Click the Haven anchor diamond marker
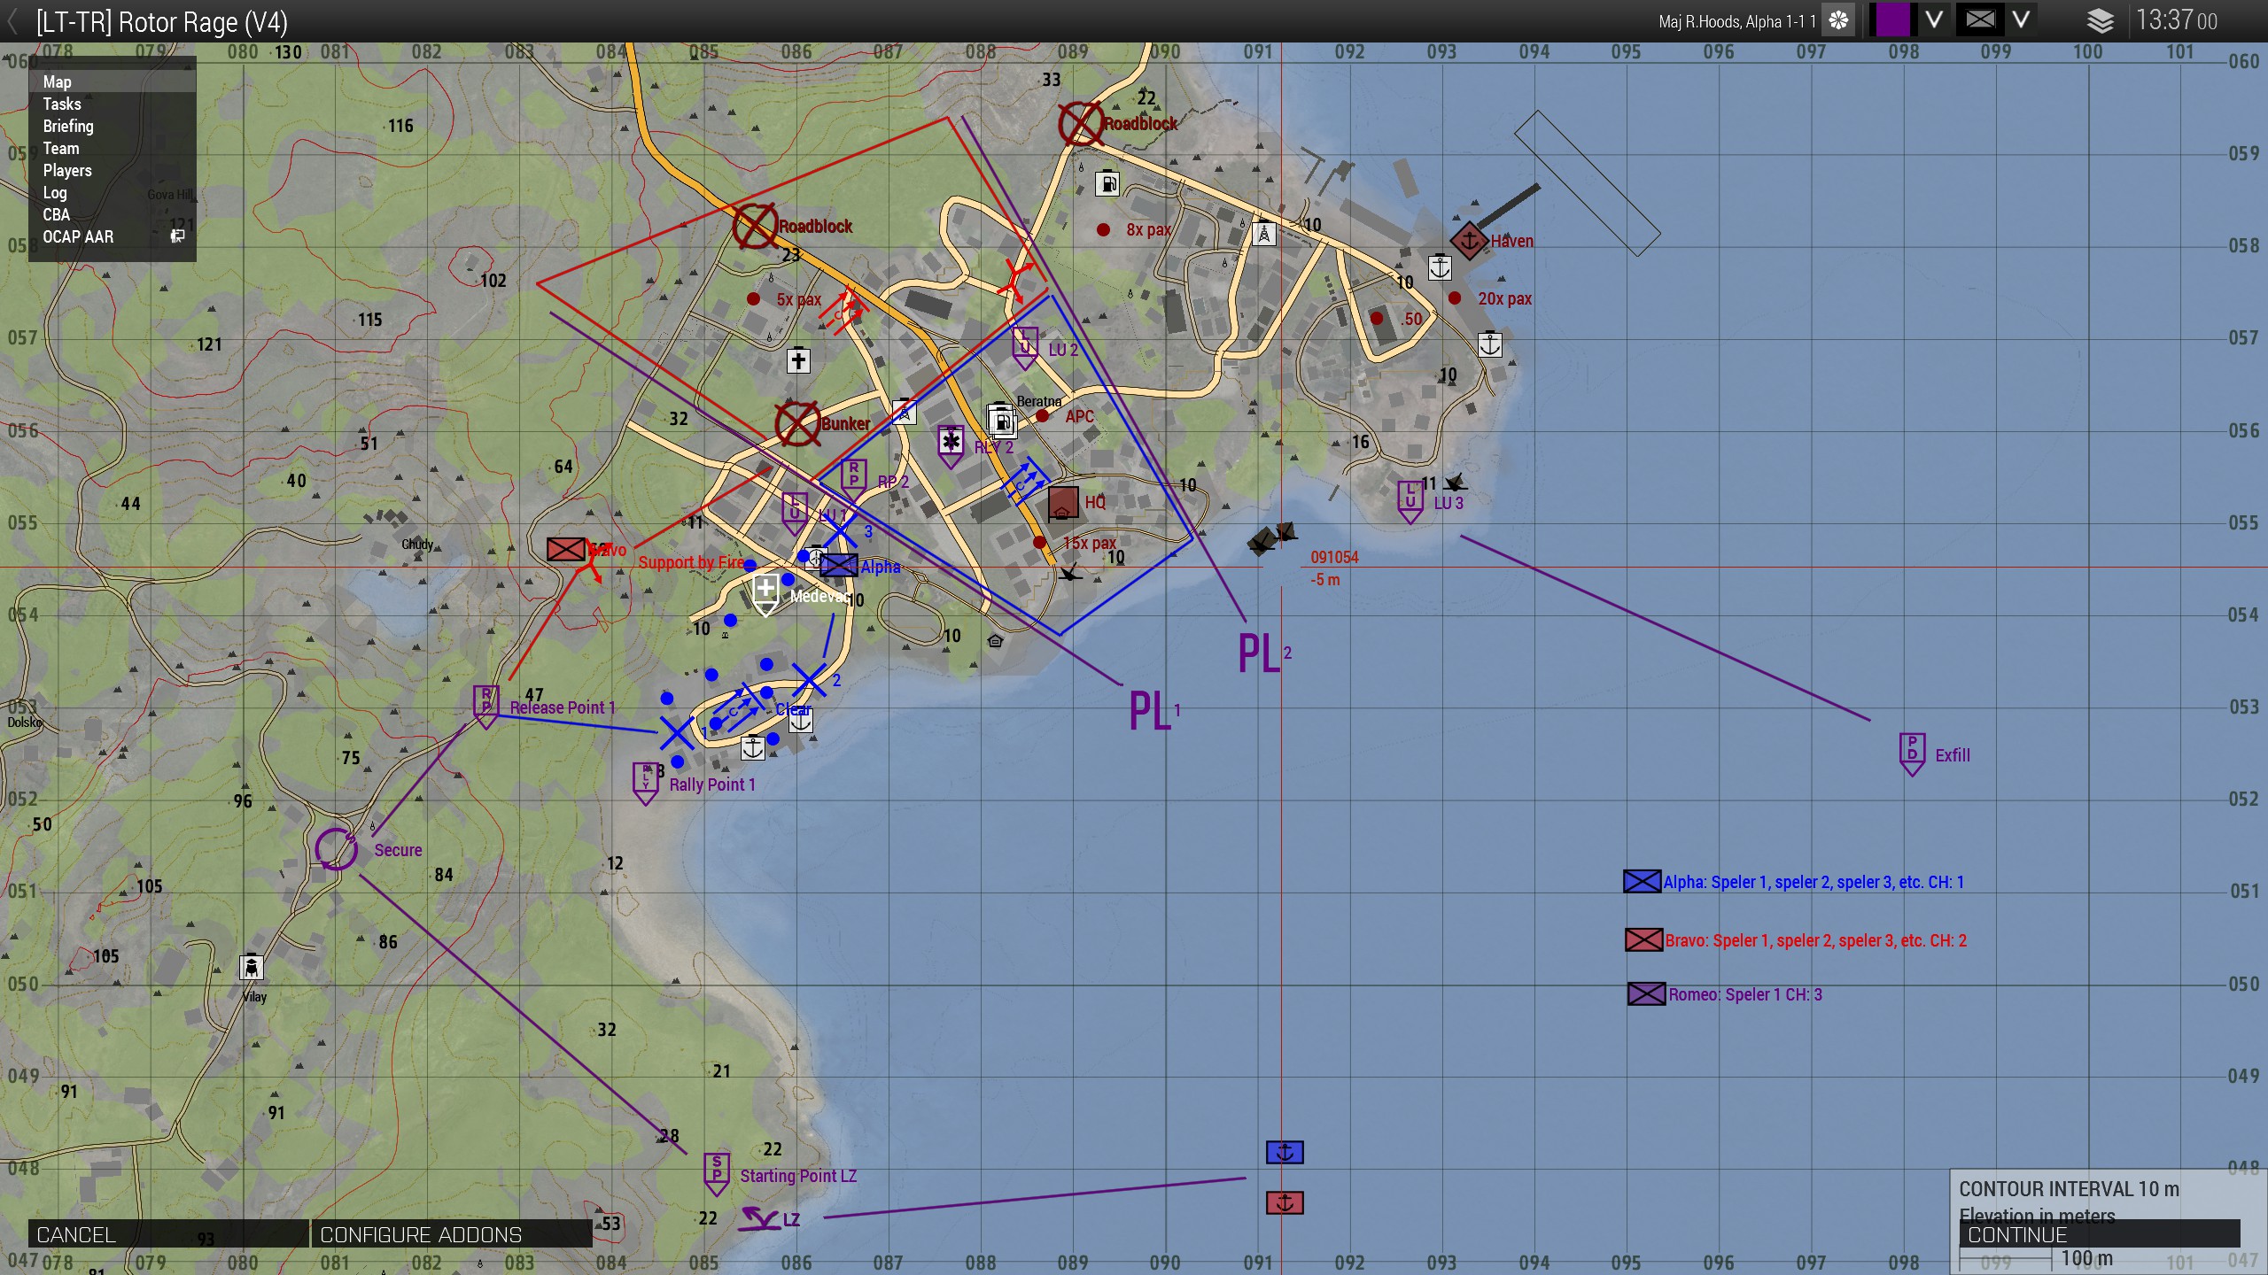Image resolution: width=2268 pixels, height=1275 pixels. pyautogui.click(x=1468, y=240)
